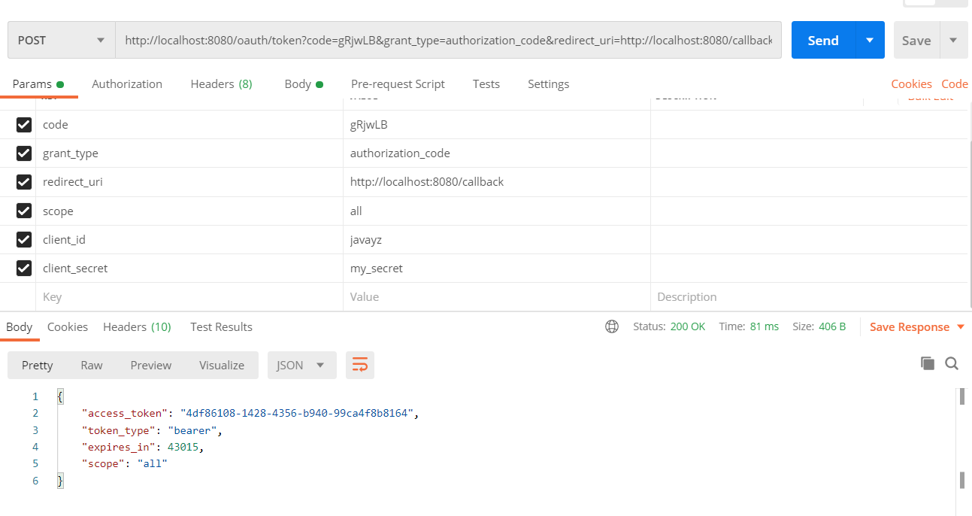Select the response Body tab
Viewport: 972px width, 516px height.
tap(20, 326)
